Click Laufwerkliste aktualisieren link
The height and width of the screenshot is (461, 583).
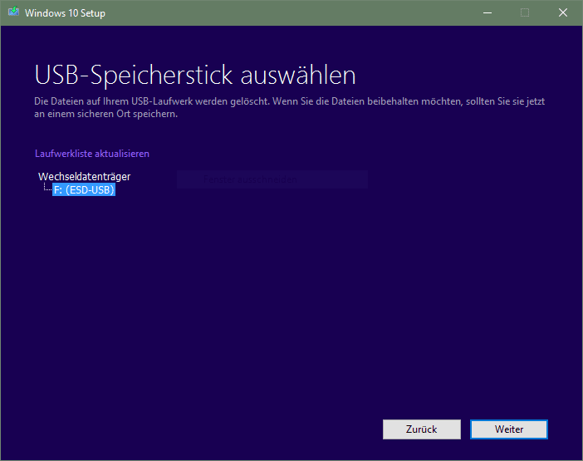pyautogui.click(x=92, y=154)
